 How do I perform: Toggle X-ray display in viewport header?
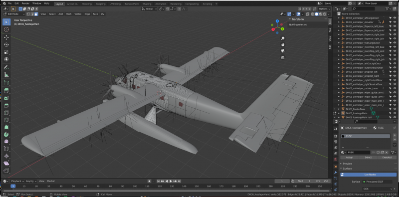[308, 14]
